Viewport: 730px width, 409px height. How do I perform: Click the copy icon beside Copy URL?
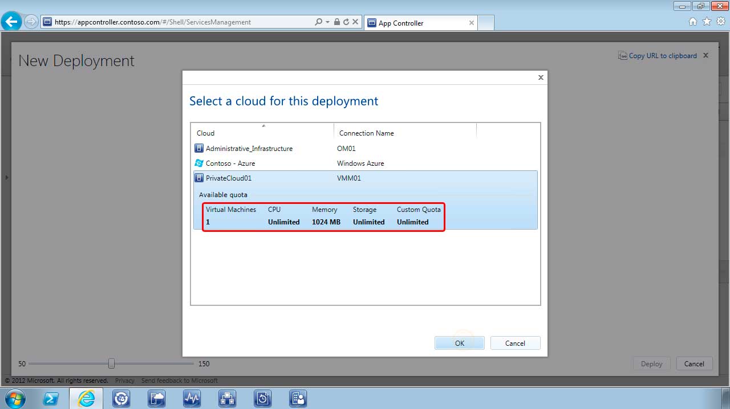coord(623,56)
